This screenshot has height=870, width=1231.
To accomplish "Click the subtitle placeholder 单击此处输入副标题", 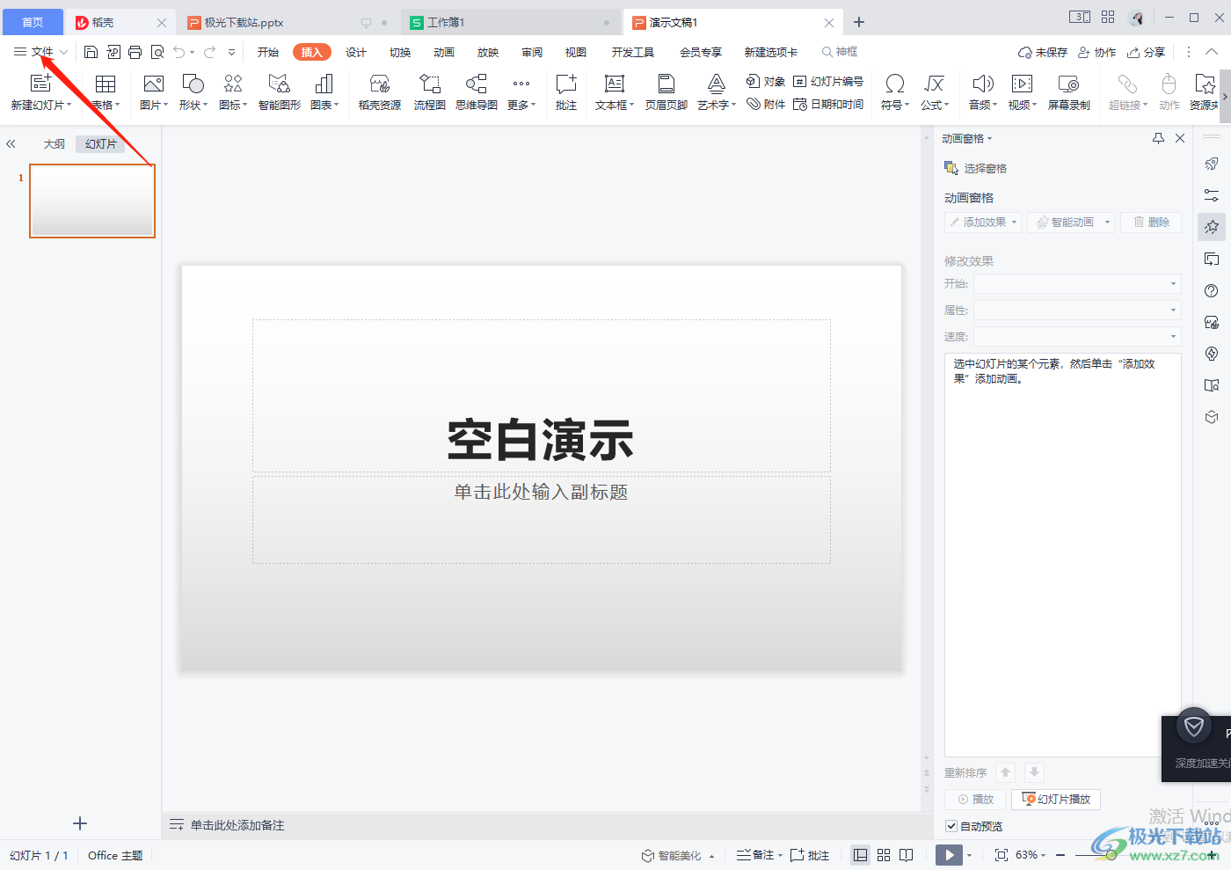I will coord(541,492).
